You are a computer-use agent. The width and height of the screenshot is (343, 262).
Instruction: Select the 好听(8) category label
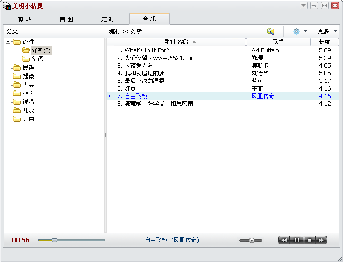[41, 50]
